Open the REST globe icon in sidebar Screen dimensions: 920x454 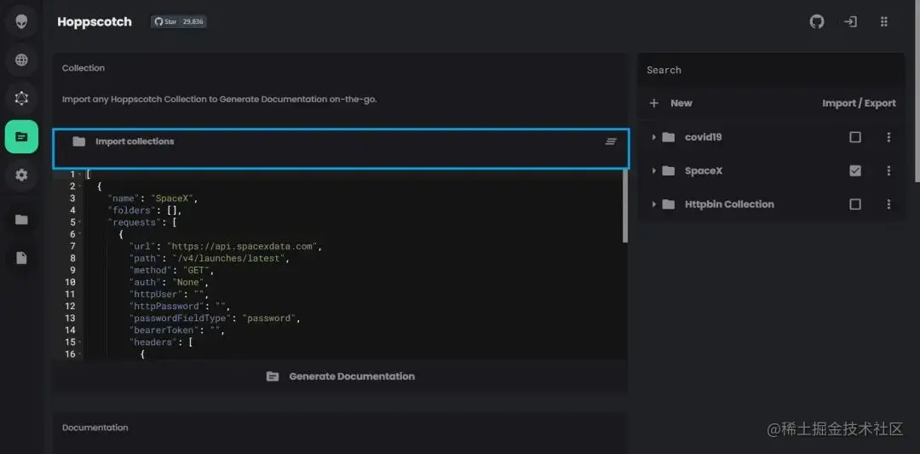pos(21,60)
